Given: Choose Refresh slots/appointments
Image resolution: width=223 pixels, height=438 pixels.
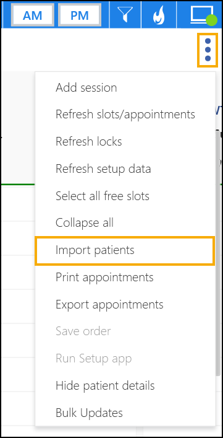Looking at the screenshot, I should [x=125, y=115].
